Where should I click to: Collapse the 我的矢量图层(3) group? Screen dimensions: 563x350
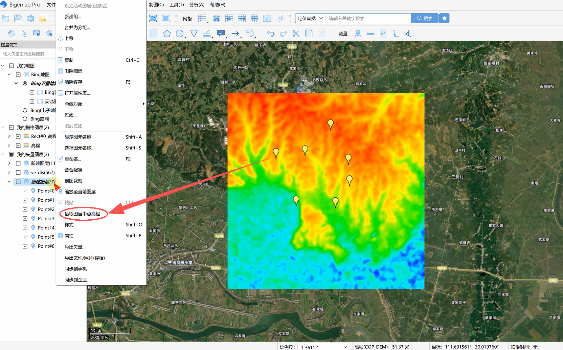(x=3, y=154)
